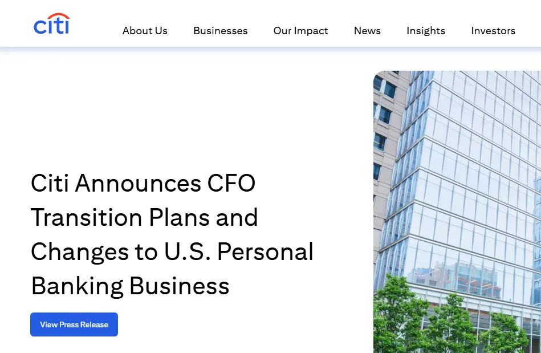Viewport: 541px width, 353px height.
Task: Click the headline text about U.S. Personal Banking
Action: coord(171,251)
